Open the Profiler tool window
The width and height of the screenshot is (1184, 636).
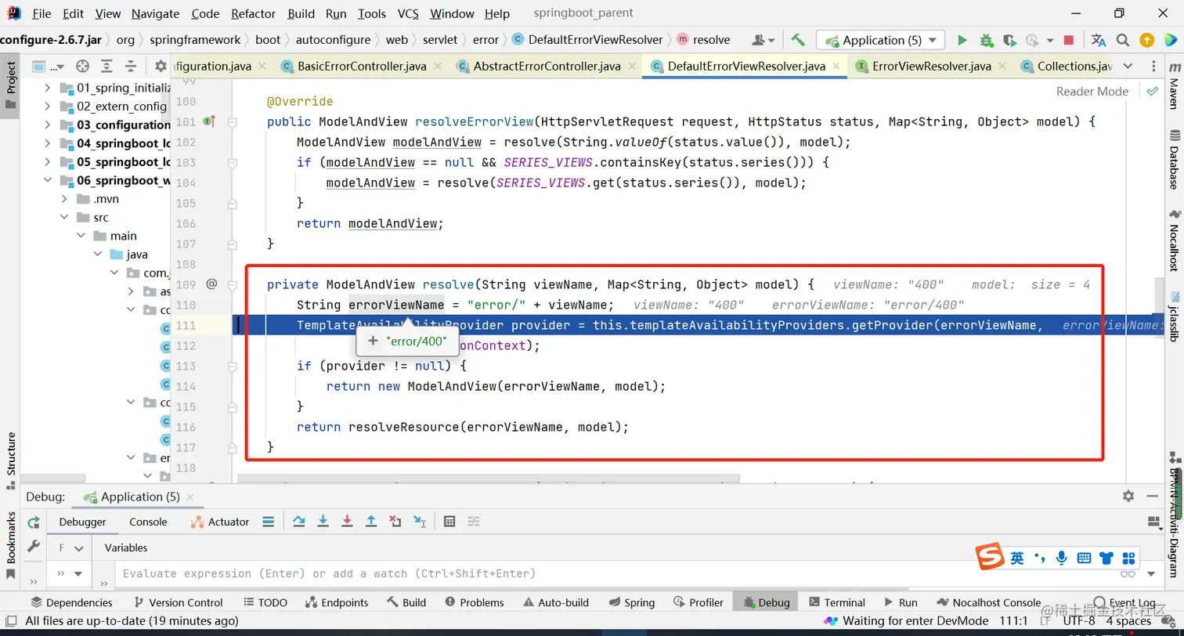click(x=698, y=602)
